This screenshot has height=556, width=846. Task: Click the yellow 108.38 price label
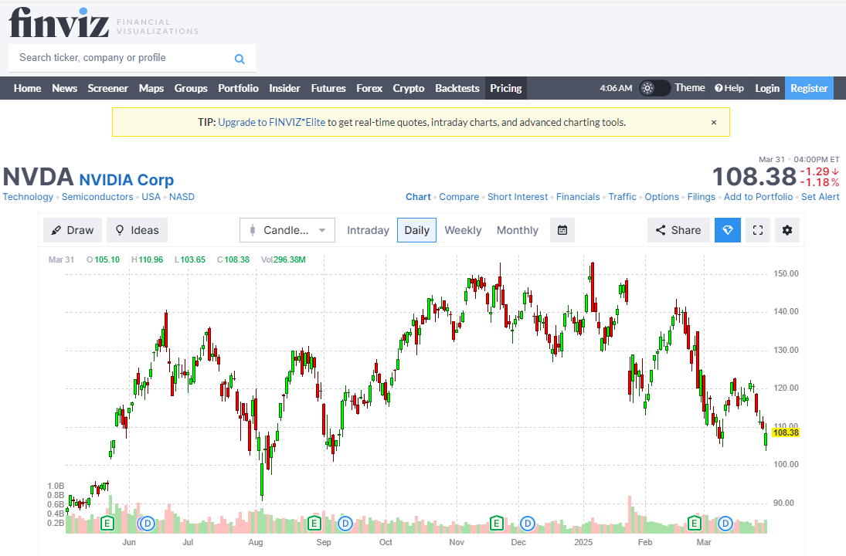[x=786, y=432]
